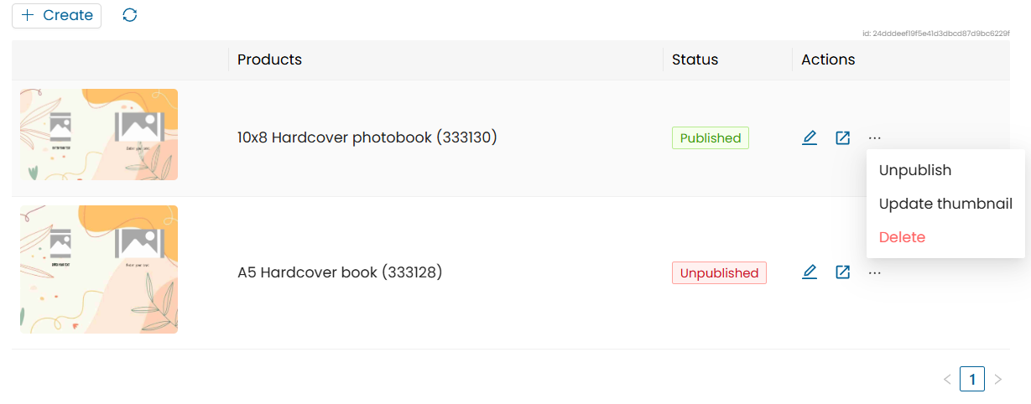
Task: Select page 1 in pagination
Action: click(x=972, y=380)
